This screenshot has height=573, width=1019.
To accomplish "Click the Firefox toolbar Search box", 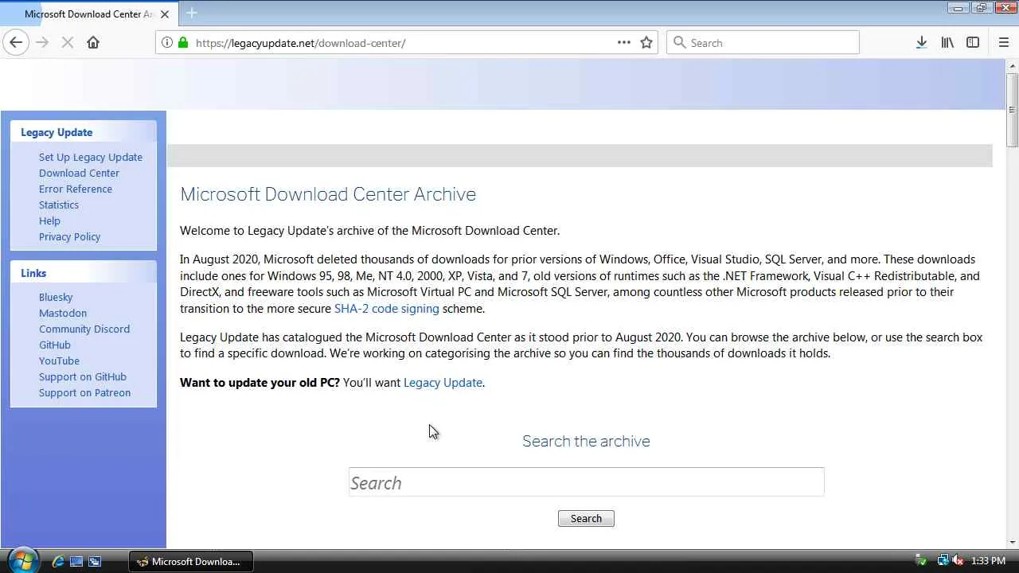I will tap(763, 43).
